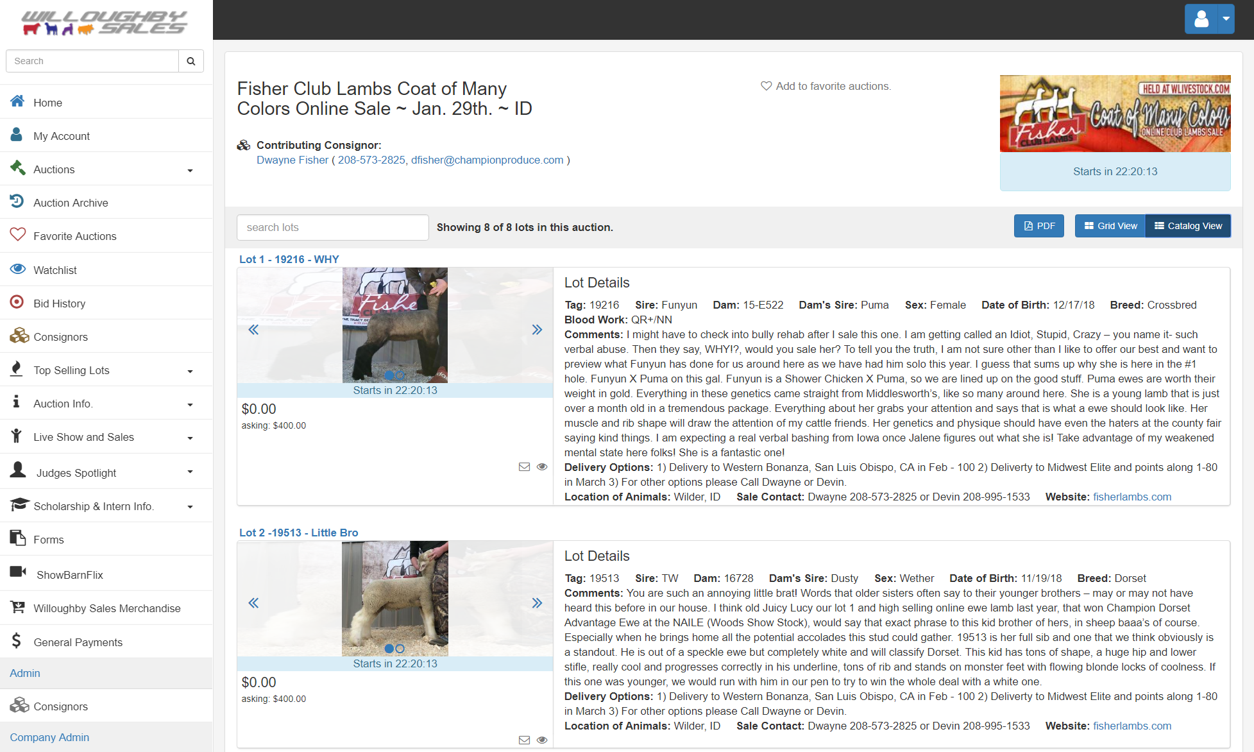
Task: Click the search magnifier button
Action: [x=191, y=61]
